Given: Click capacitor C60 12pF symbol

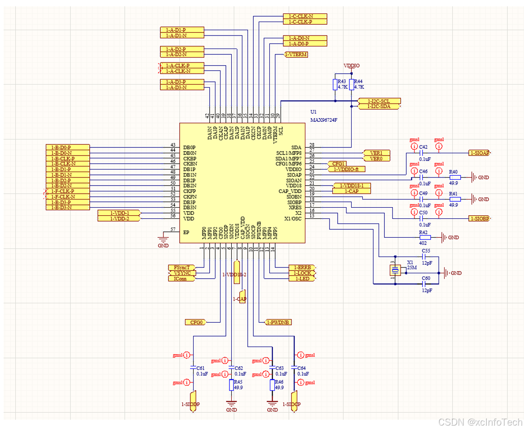Looking at the screenshot, I should click(x=424, y=284).
